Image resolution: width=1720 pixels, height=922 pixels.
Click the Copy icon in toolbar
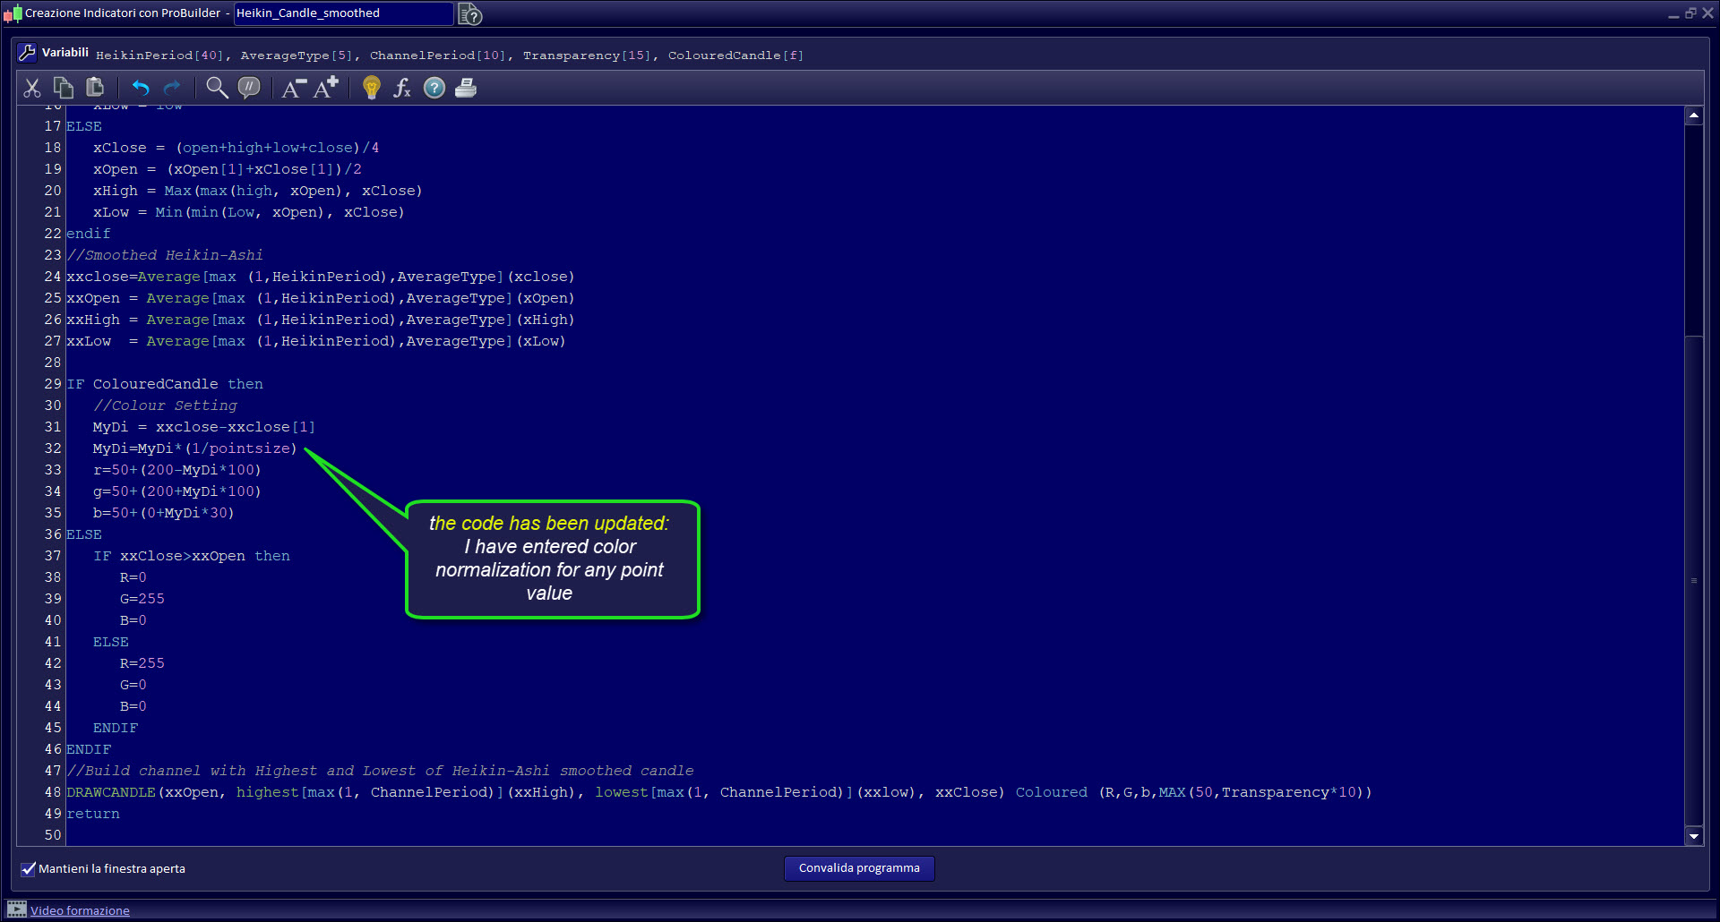click(64, 88)
